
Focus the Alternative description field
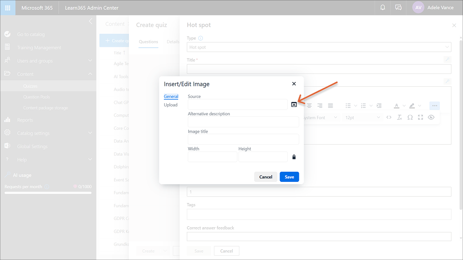243,122
